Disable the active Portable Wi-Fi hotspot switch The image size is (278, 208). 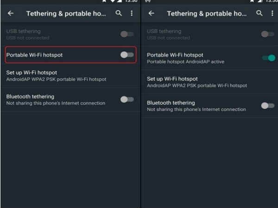(x=269, y=58)
